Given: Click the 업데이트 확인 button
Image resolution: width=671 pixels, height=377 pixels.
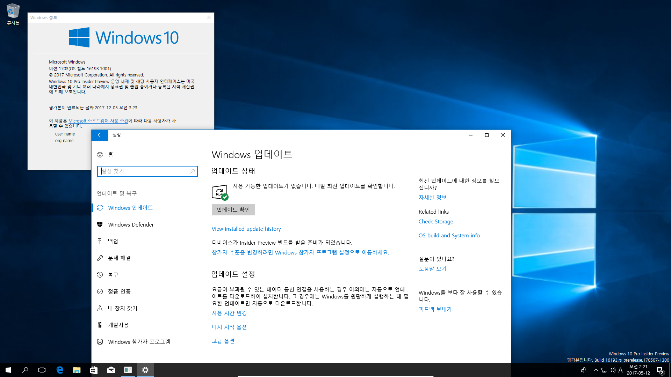Looking at the screenshot, I should 233,210.
